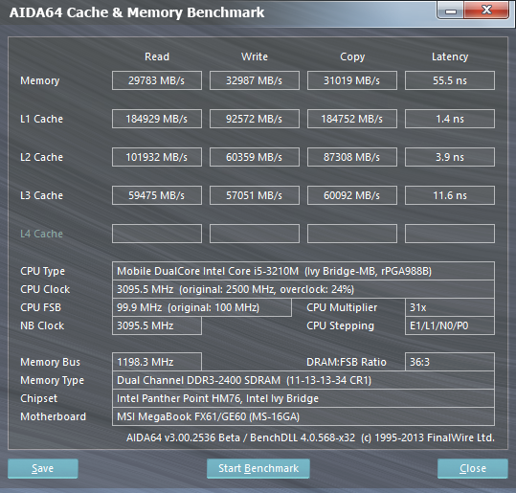
Task: Select the DRAM:FSB Ratio 36:3 field
Action: [450, 362]
